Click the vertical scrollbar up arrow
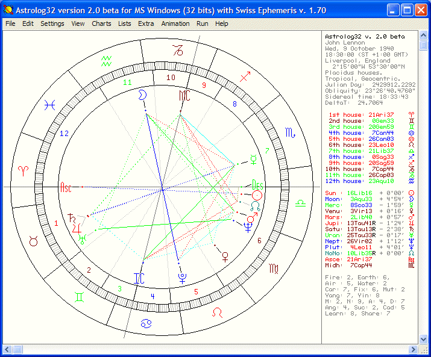Screen dimensions: 431x357 [423, 35]
